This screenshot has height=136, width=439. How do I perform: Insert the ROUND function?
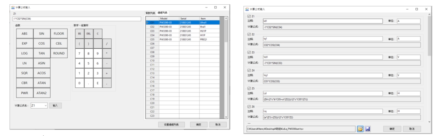point(59,53)
